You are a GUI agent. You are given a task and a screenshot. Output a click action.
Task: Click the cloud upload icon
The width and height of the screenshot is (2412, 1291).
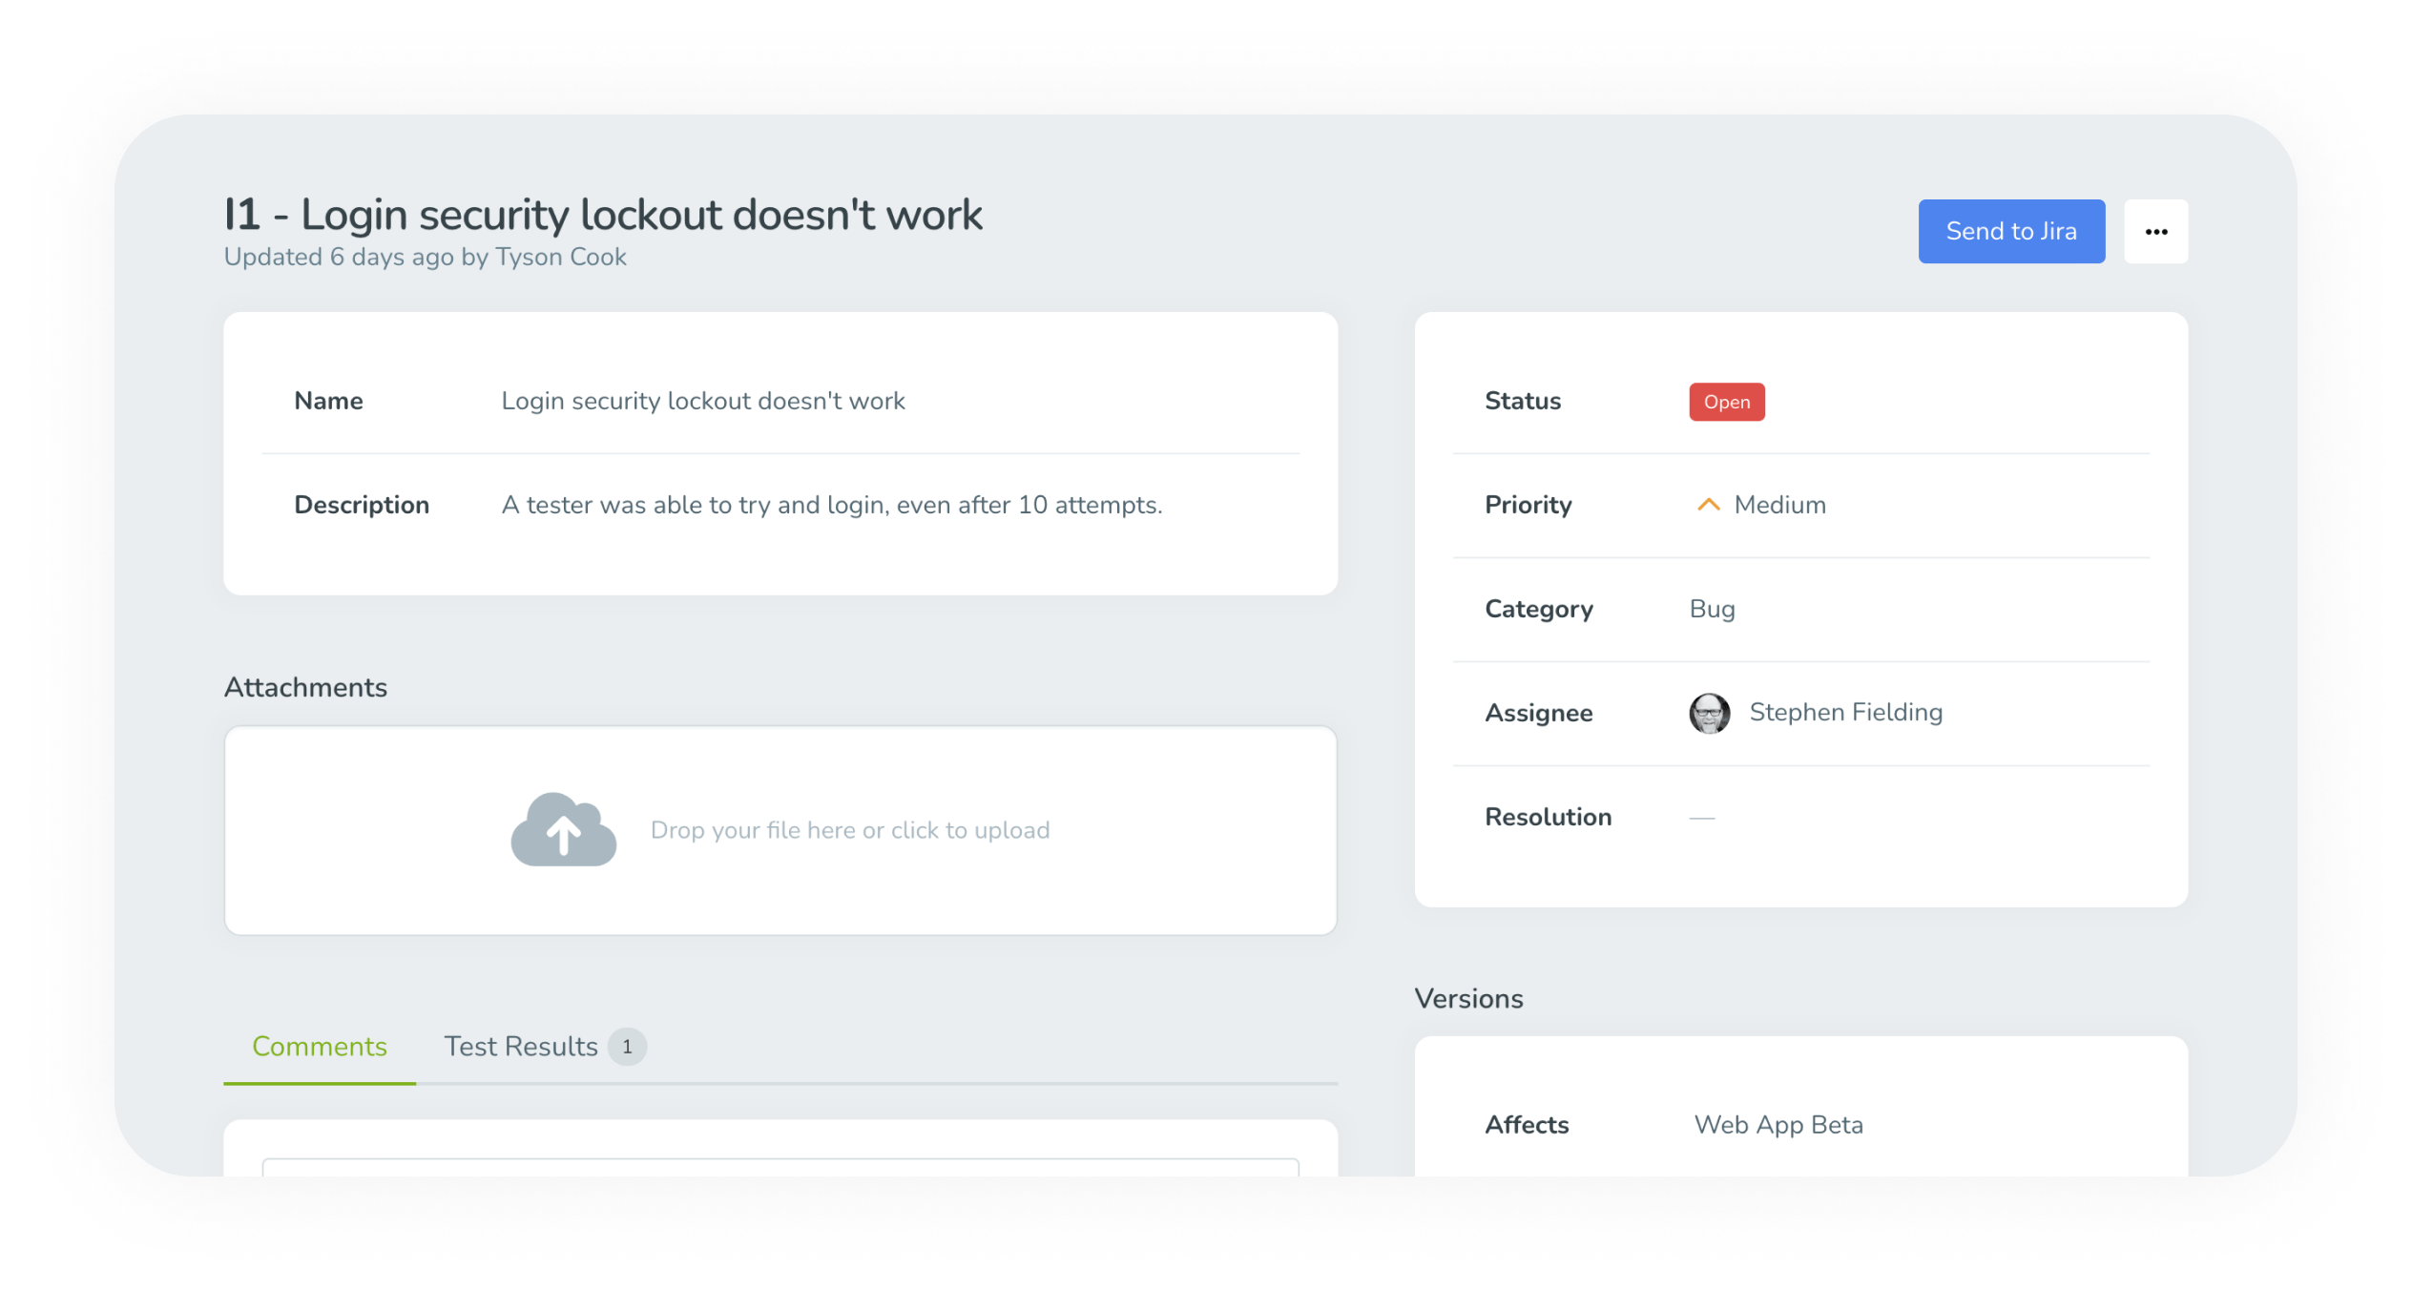coord(563,829)
